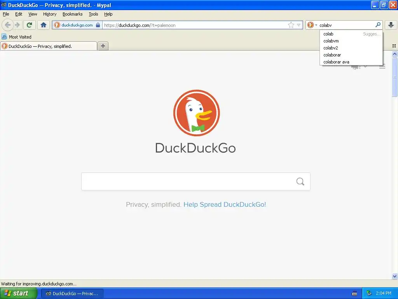Click the vertical scrollbar up arrow

395,54
